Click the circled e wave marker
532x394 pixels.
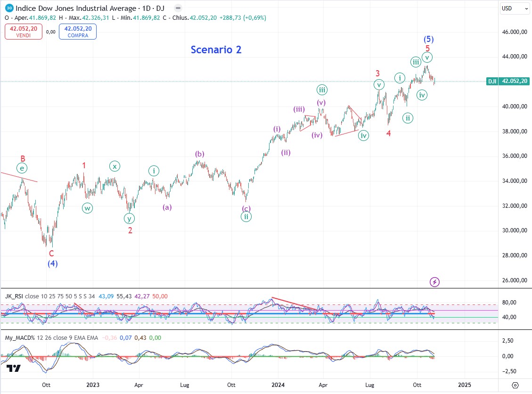(x=22, y=168)
